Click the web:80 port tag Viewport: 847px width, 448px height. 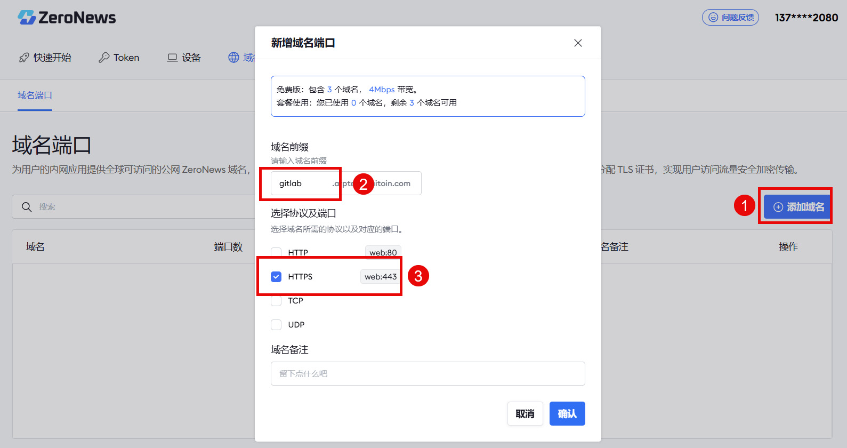pyautogui.click(x=383, y=252)
